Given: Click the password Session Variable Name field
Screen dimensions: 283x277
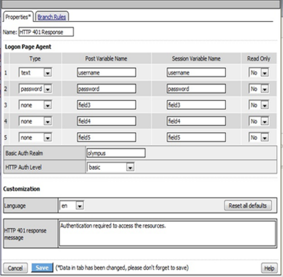Looking at the screenshot, I should pos(196,89).
